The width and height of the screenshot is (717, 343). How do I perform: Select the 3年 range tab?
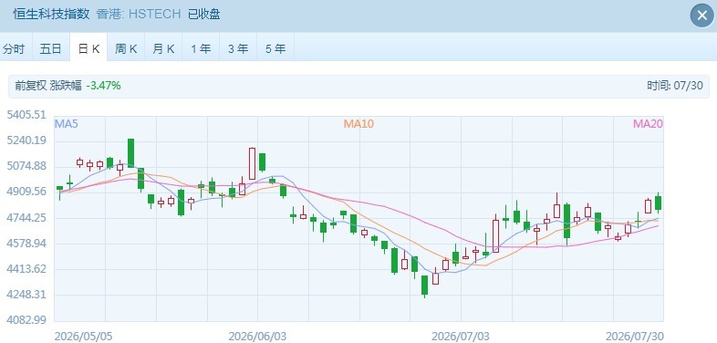pos(238,47)
